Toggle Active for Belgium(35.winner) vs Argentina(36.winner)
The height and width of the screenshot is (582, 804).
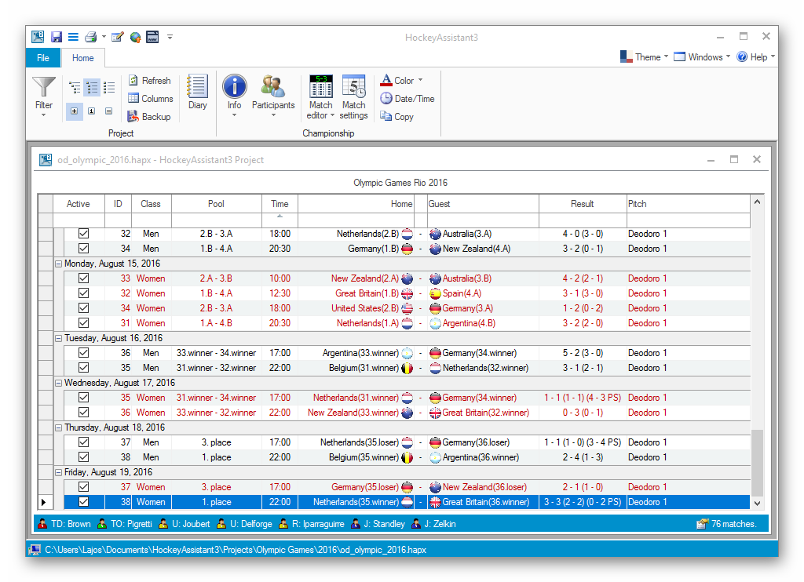pyautogui.click(x=83, y=457)
